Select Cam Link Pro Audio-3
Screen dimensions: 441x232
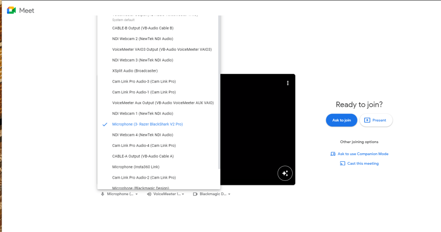[159, 81]
